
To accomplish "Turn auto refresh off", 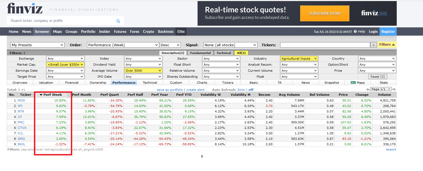I will click(251, 90).
